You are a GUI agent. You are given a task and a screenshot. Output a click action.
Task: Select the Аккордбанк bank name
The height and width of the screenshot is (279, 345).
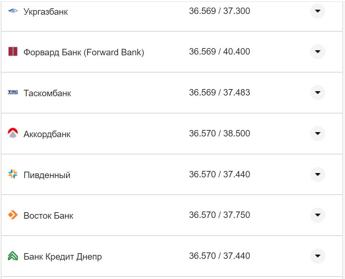coord(47,134)
